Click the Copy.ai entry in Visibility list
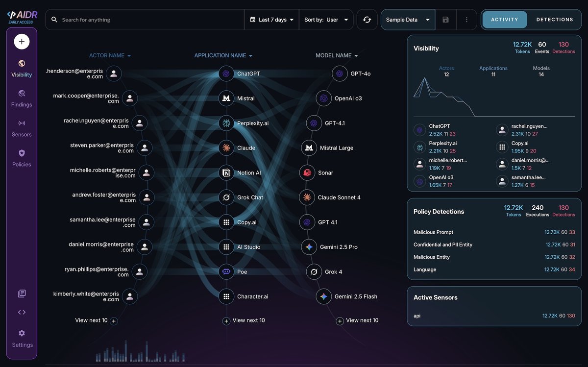 [523, 147]
